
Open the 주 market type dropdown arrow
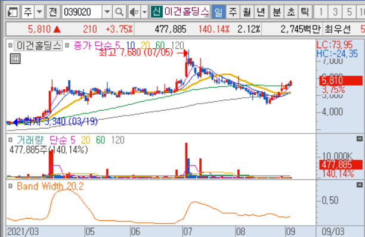tap(39, 12)
